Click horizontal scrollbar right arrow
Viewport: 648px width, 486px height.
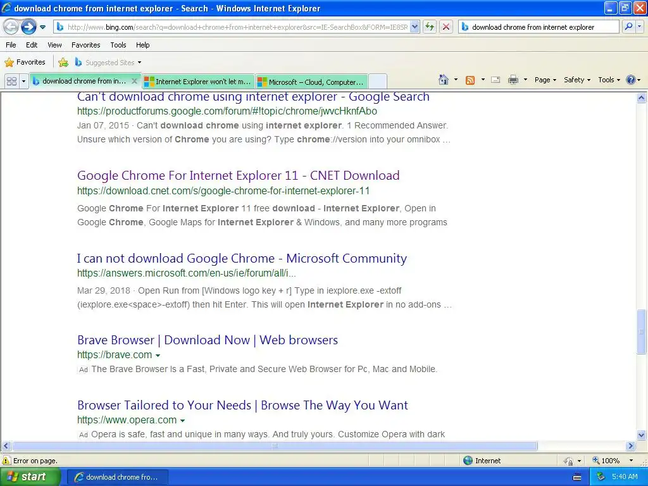(631, 446)
